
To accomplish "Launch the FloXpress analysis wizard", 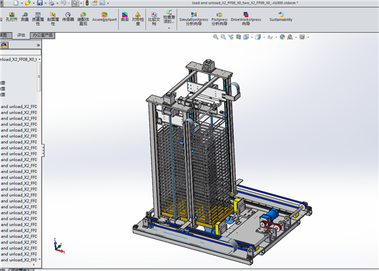I will (220, 19).
